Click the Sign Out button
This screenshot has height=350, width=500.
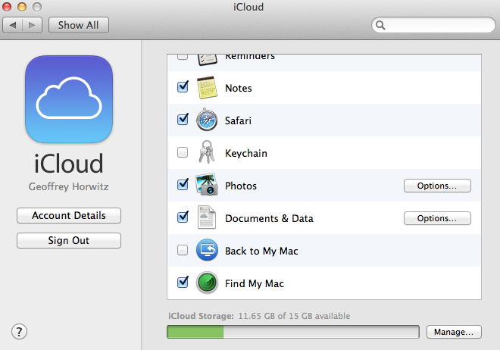(69, 240)
